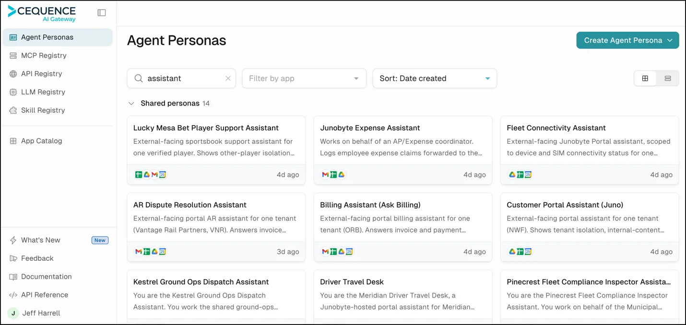Click the API Reference code icon
This screenshot has width=686, height=325.
tap(13, 295)
